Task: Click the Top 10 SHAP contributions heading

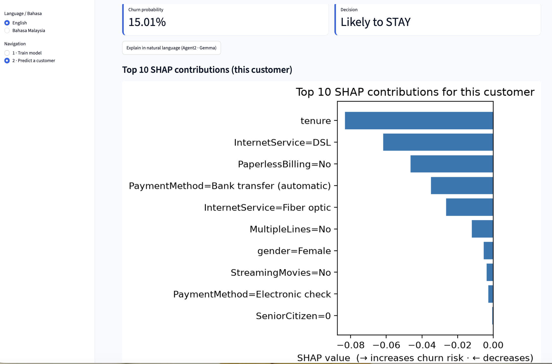Action: pos(207,70)
